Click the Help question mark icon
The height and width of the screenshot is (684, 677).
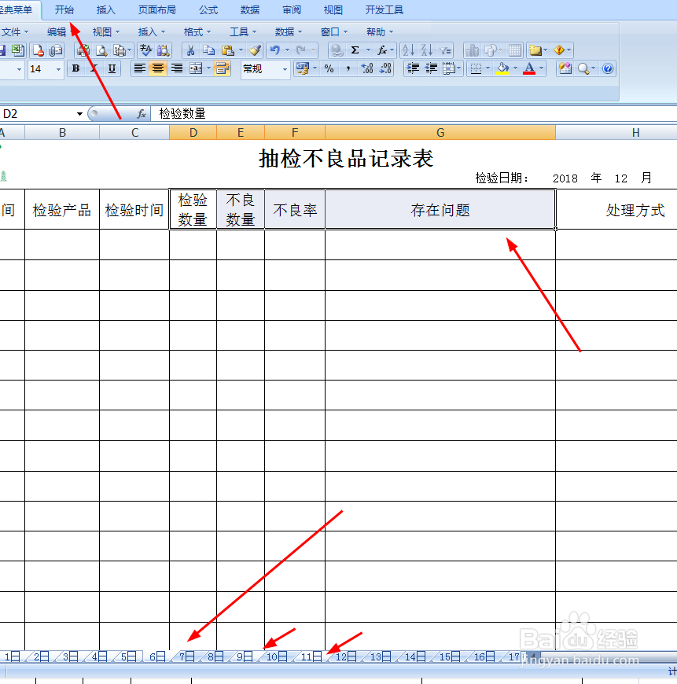(608, 68)
